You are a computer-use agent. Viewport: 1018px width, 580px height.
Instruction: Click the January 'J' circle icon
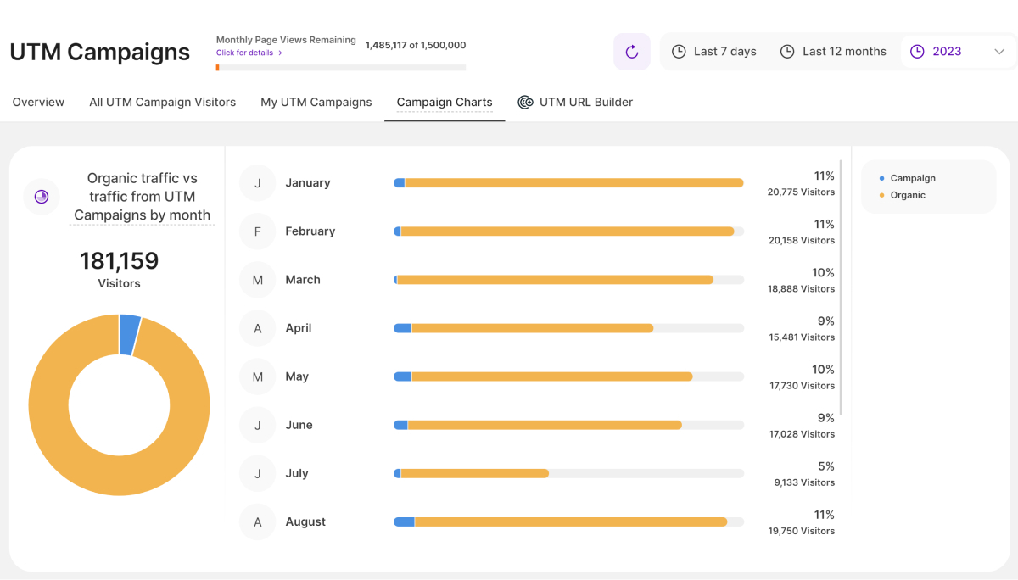point(258,183)
